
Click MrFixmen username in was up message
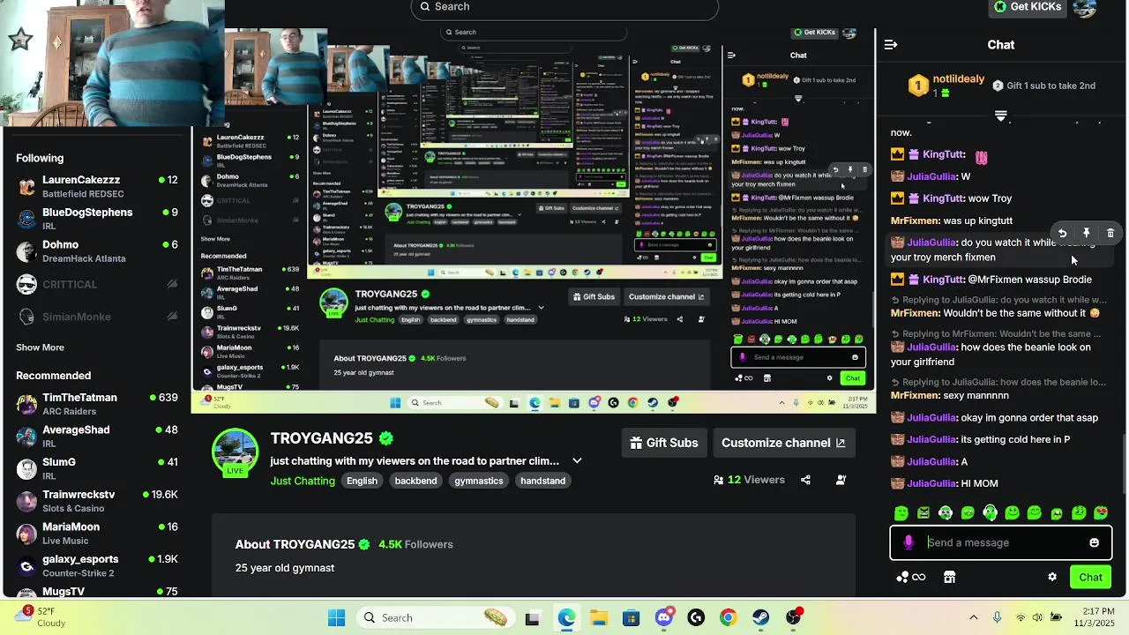tap(915, 220)
